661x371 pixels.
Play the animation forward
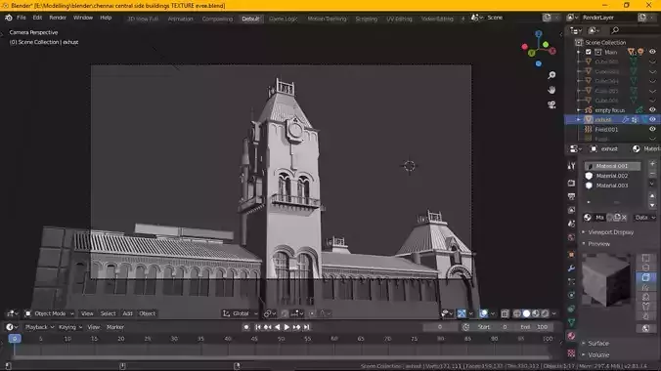(x=286, y=327)
